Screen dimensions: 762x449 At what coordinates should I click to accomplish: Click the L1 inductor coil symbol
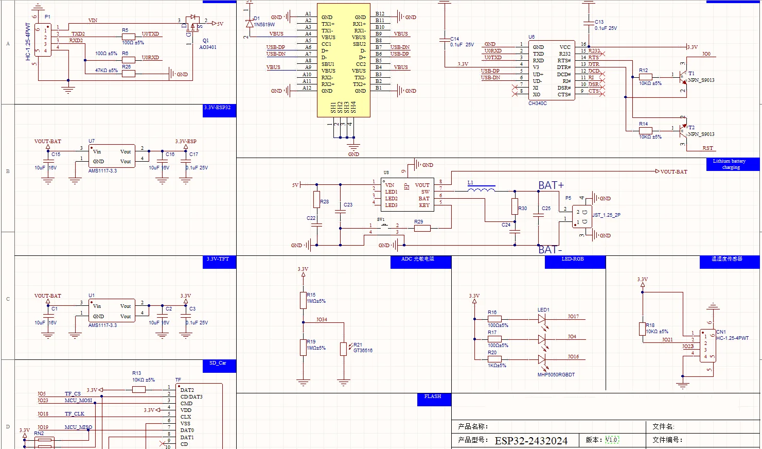click(481, 190)
